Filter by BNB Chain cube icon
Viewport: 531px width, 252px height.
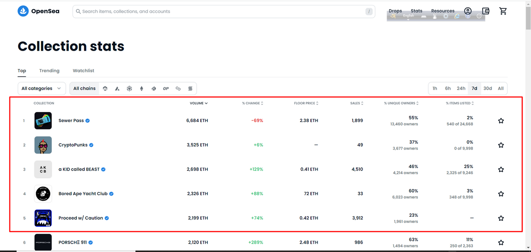pyautogui.click(x=129, y=88)
